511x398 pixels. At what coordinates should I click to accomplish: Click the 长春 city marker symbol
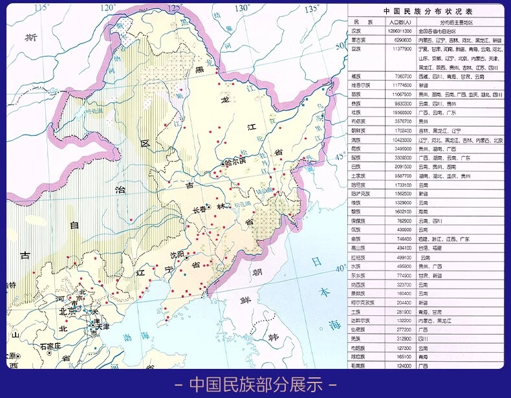tap(209, 207)
